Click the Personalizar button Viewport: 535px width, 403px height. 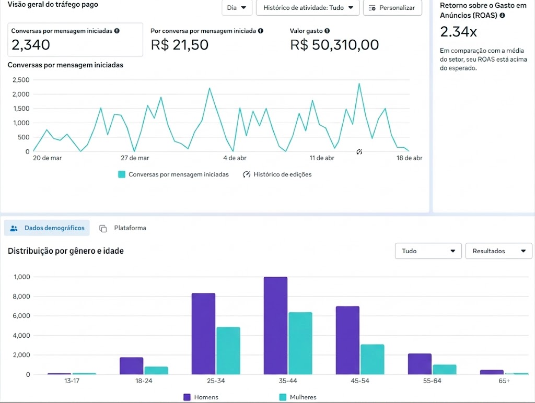click(392, 8)
